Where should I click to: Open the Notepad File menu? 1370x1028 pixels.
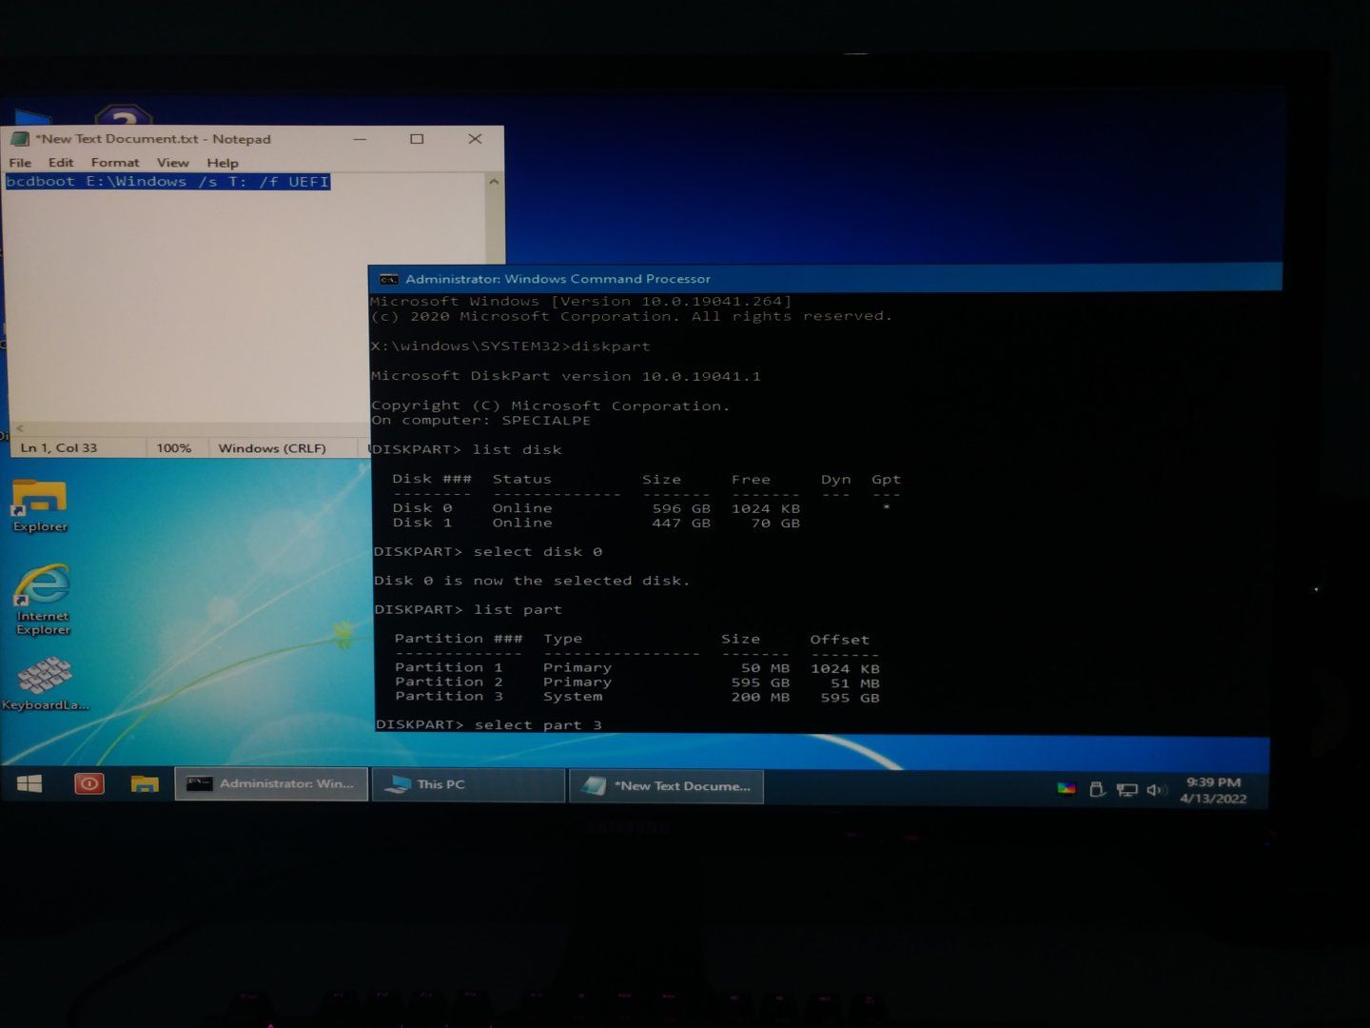(20, 163)
